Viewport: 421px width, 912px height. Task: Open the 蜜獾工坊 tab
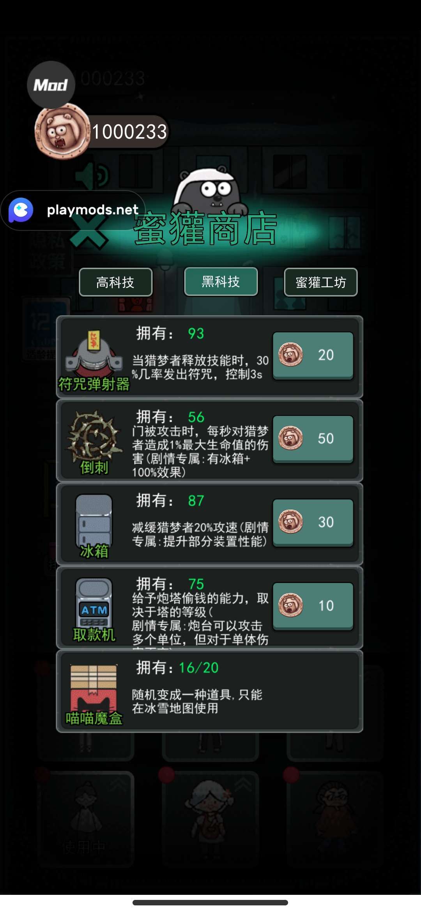320,282
